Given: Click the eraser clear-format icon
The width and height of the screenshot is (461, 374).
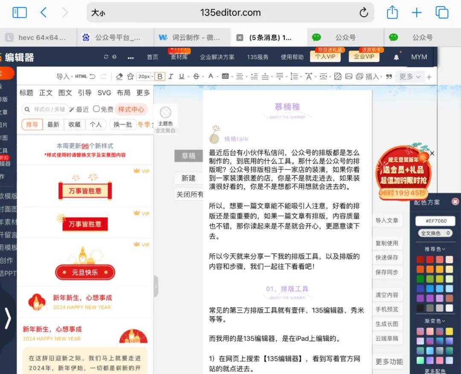Looking at the screenshot, I should tap(119, 77).
